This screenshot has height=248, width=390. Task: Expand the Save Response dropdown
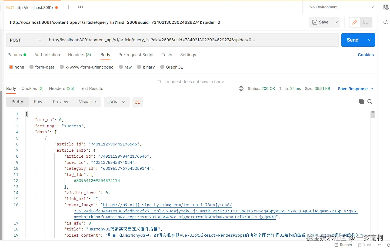pos(372,89)
